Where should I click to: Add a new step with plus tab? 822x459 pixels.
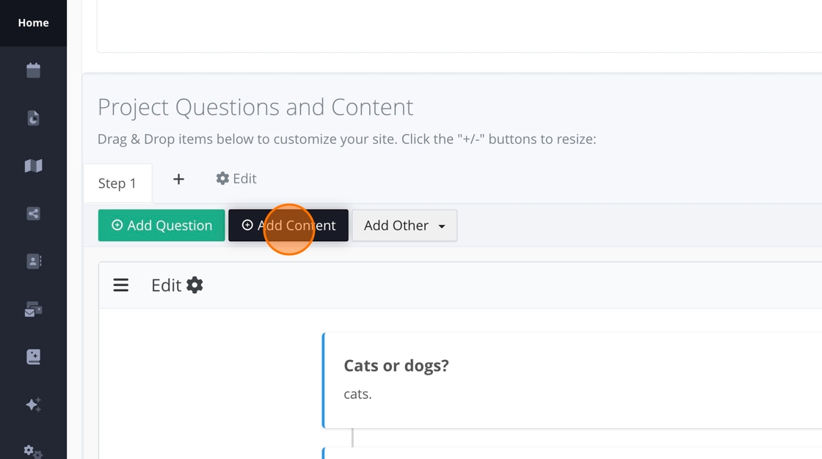point(178,179)
